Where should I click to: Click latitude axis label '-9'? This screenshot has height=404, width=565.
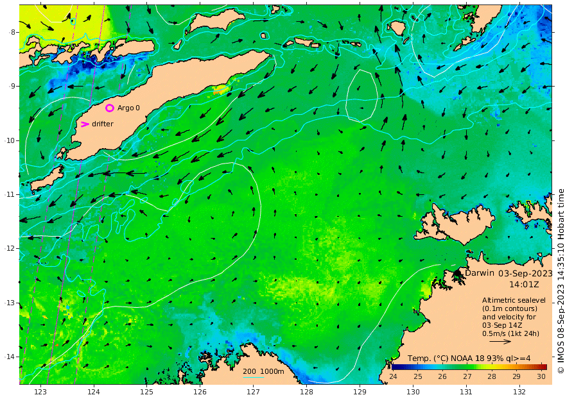click(x=13, y=87)
